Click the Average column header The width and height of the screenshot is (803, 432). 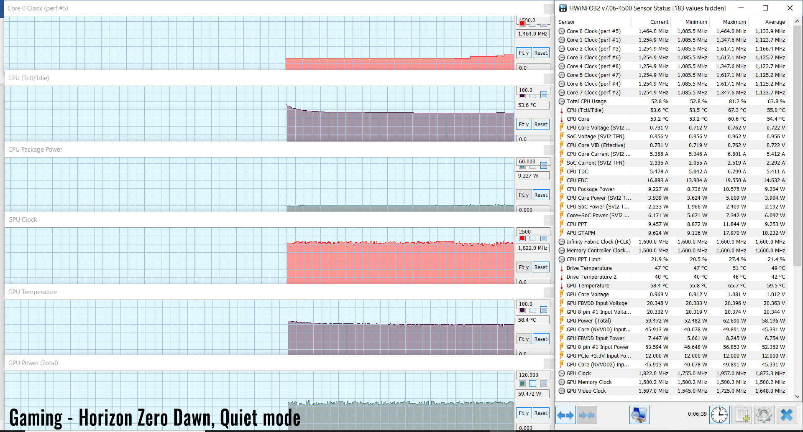[775, 22]
